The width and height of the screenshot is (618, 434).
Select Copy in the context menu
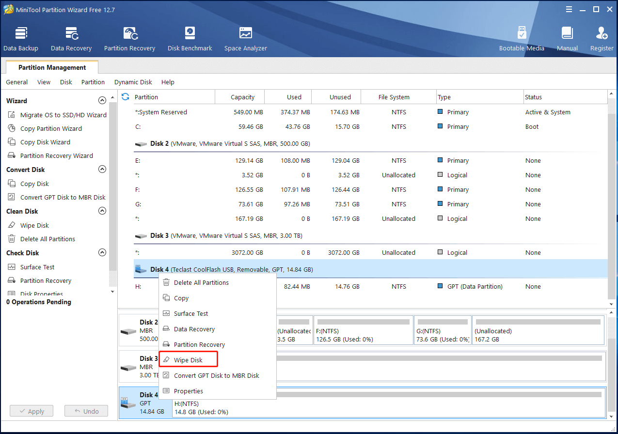(218, 298)
